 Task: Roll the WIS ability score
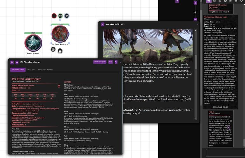click(45, 97)
